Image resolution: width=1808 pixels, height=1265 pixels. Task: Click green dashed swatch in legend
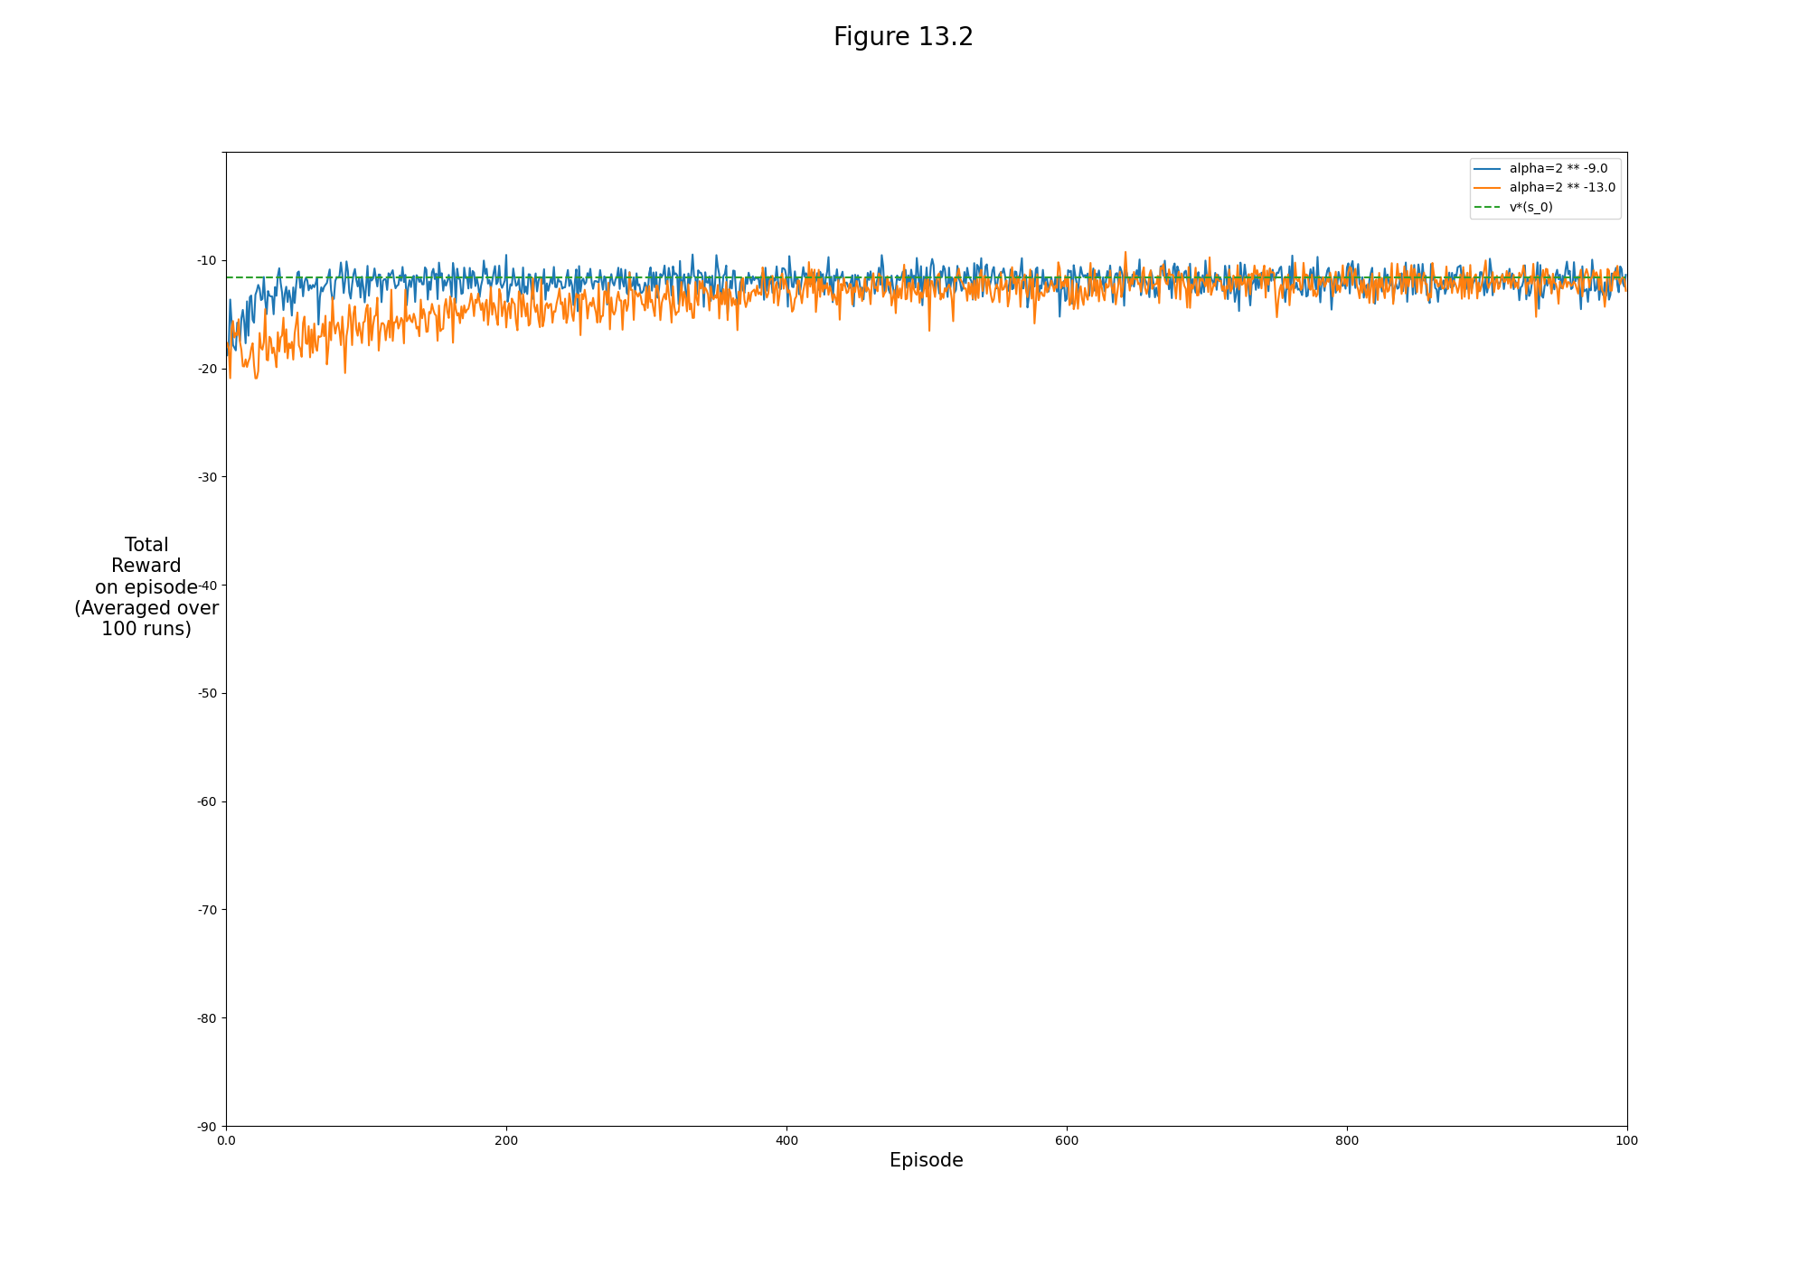pyautogui.click(x=1486, y=207)
